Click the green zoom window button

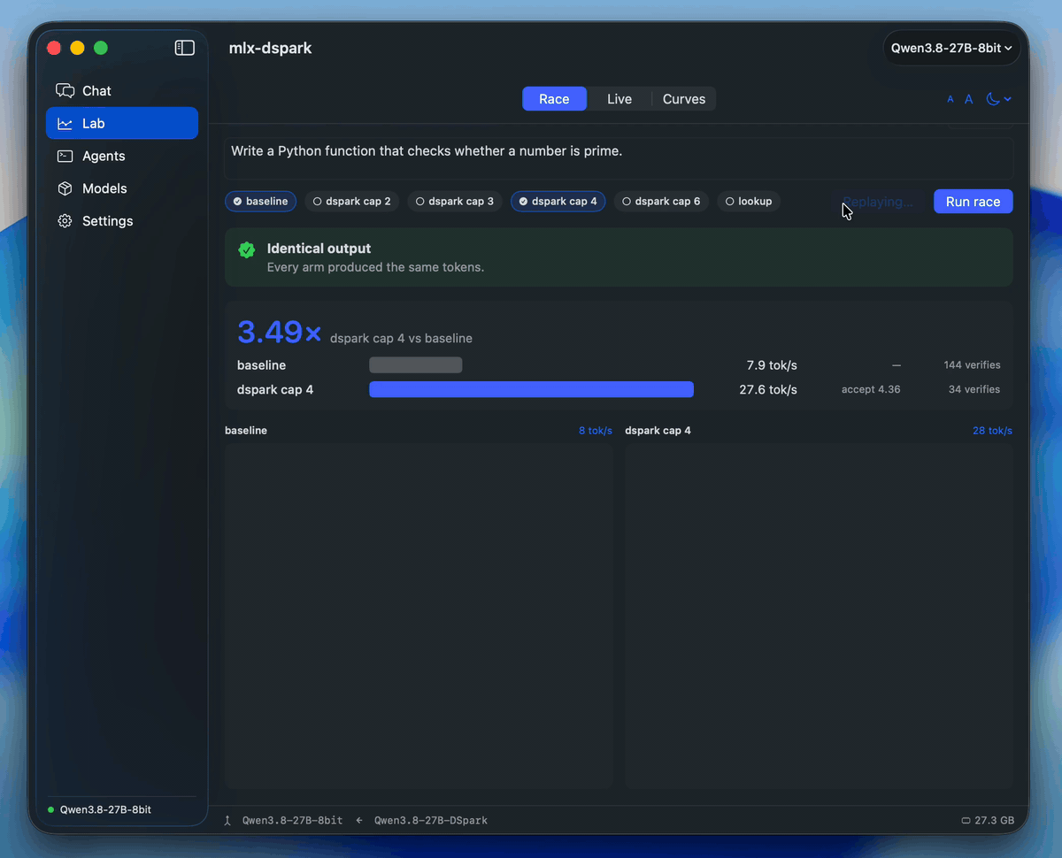[x=101, y=48]
